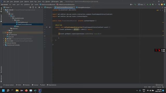This screenshot has height=93, width=166.
Task: Open the File menu
Action: (5, 2)
